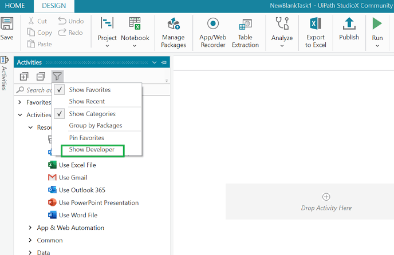394x255 pixels.
Task: Enable Show Recent option
Action: click(x=86, y=101)
